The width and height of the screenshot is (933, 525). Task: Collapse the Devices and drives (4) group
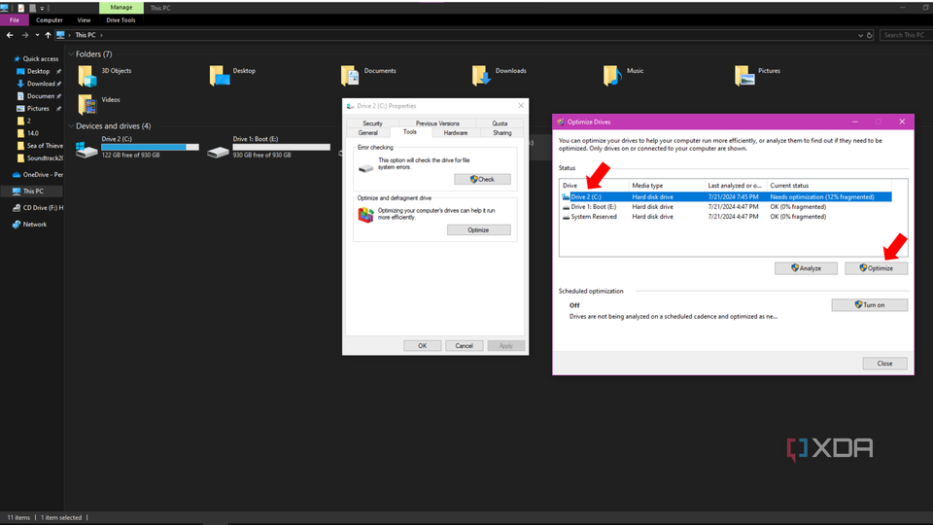[71, 126]
